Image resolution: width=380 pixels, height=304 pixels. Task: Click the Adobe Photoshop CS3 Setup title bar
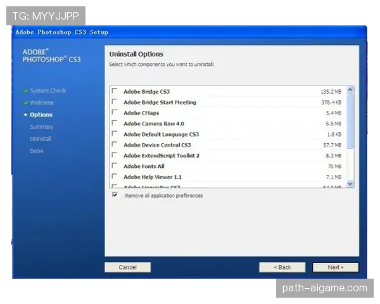[189, 32]
